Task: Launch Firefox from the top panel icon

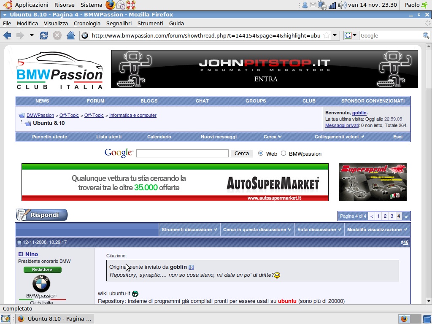Action: (110, 5)
